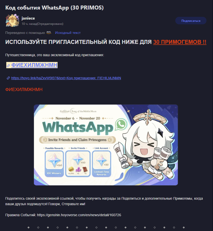Click the 30 ПРИМОГЕМОВ underlined red heading

tap(180, 42)
